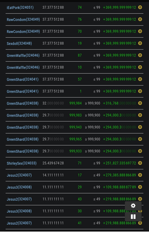Click coin icon in ShirleySex row
The width and height of the screenshot is (149, 232).
(140, 163)
